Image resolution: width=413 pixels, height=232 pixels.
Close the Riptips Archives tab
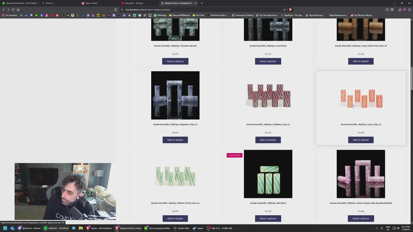196,3
